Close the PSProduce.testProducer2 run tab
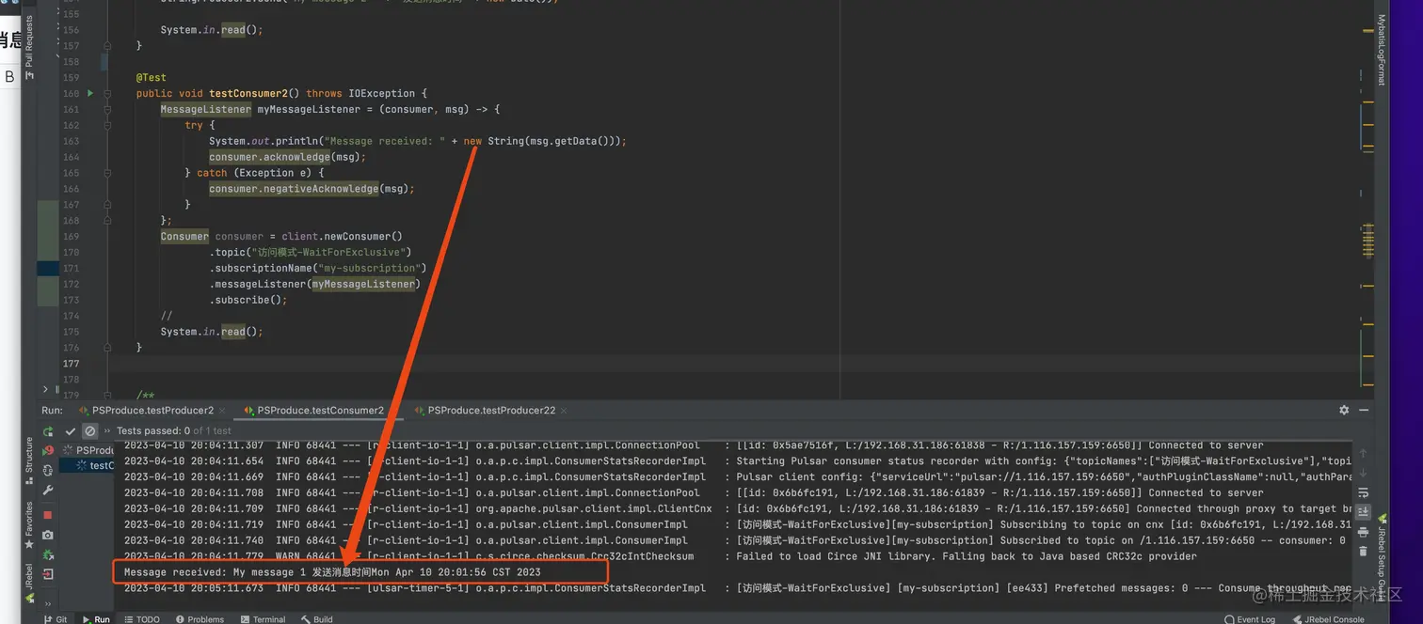This screenshot has width=1423, height=624. point(222,411)
